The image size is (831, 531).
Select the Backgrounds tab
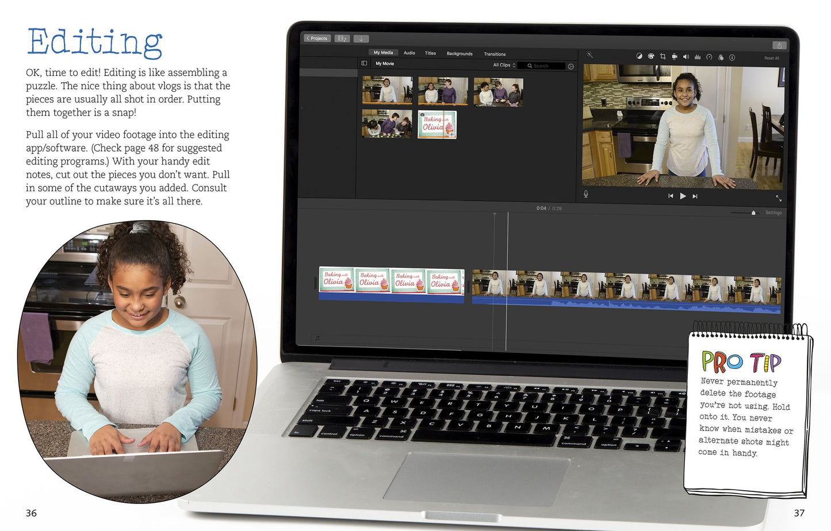pyautogui.click(x=459, y=53)
